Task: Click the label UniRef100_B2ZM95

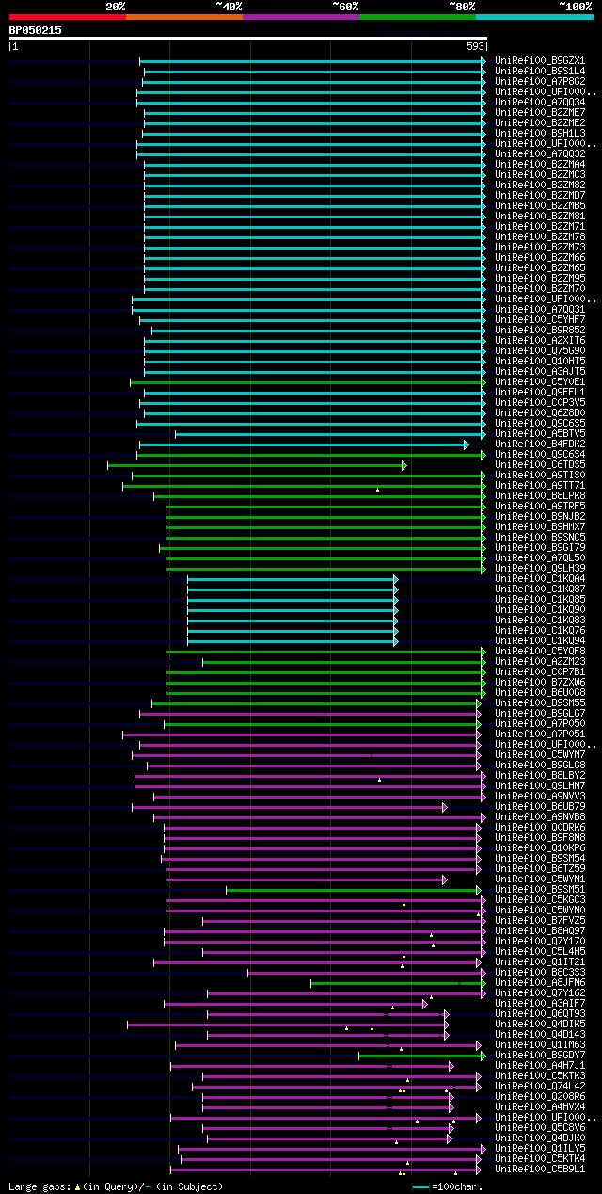Action: click(x=541, y=279)
